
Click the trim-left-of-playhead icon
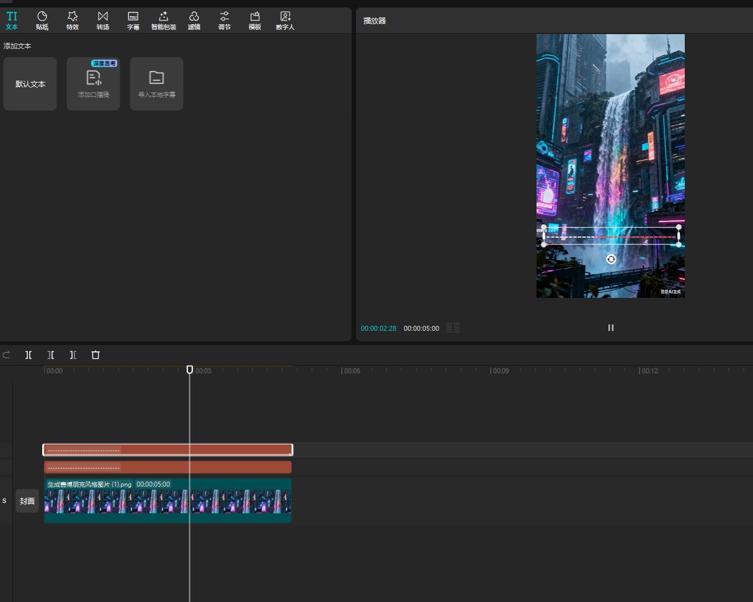(x=51, y=355)
